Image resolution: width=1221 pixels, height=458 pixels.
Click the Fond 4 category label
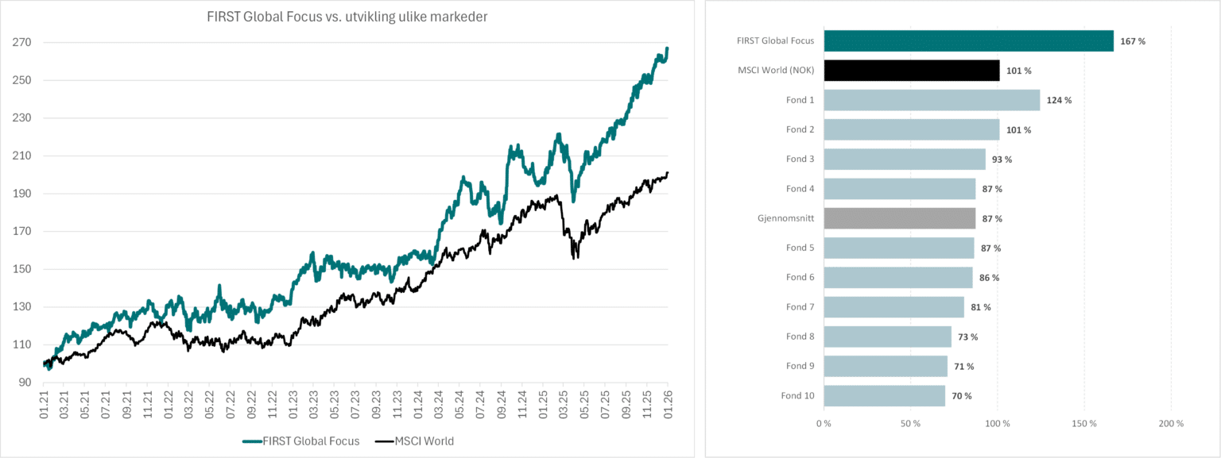(800, 189)
